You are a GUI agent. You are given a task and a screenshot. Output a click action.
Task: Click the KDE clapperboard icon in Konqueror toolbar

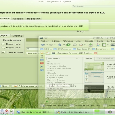pyautogui.click(x=113, y=45)
